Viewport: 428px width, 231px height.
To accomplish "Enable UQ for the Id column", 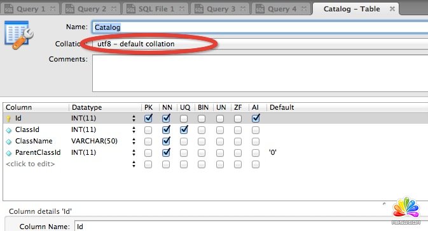I will click(x=184, y=119).
